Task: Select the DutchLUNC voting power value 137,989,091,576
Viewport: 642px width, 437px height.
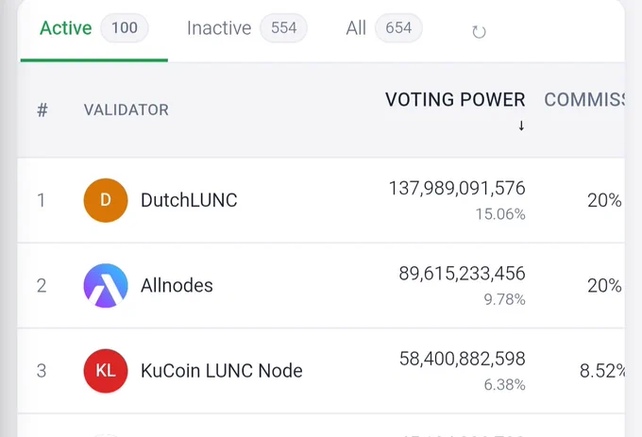Action: click(457, 188)
